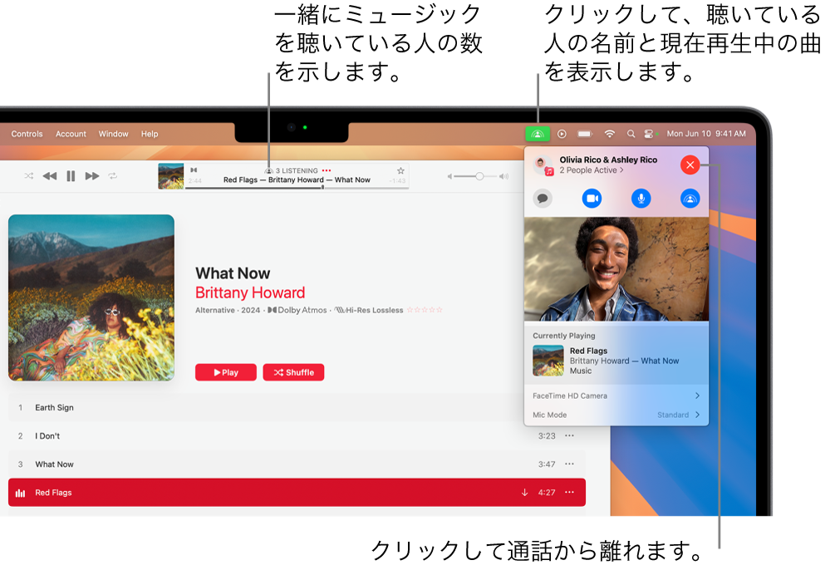Toggle shuffle mode in the playback controls
Image resolution: width=835 pixels, height=570 pixels.
tap(27, 175)
